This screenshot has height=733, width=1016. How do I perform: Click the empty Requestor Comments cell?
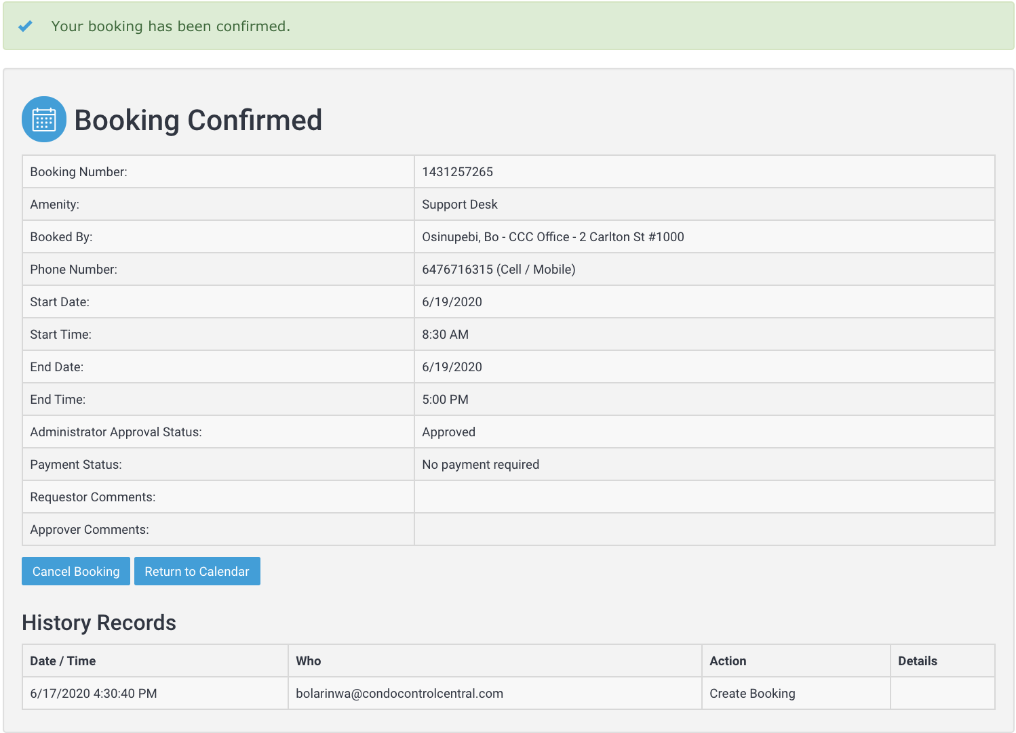(x=704, y=497)
